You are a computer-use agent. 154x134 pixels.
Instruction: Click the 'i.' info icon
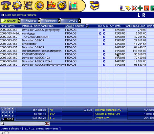pyautogui.click(x=139, y=15)
